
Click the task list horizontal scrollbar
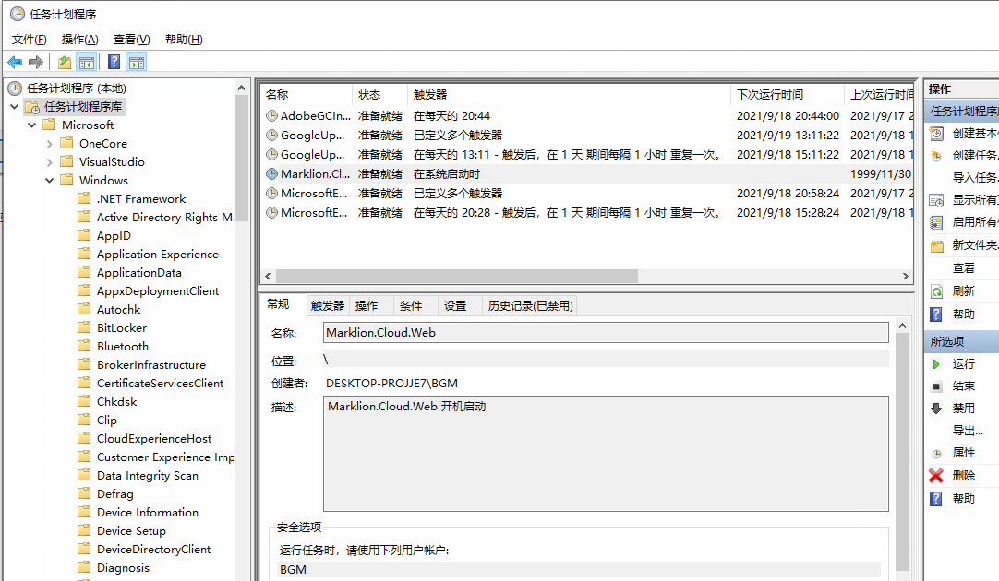pos(457,277)
